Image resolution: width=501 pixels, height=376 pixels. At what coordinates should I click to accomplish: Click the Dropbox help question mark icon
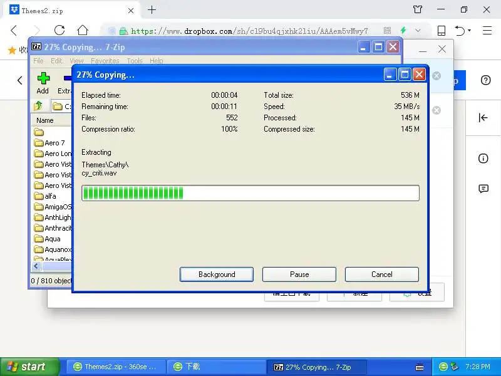tap(485, 80)
